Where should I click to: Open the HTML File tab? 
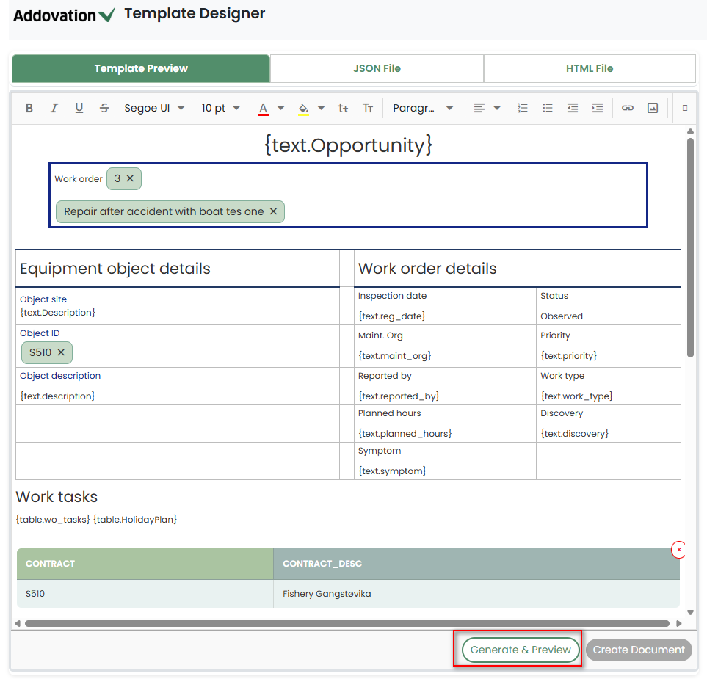[589, 68]
